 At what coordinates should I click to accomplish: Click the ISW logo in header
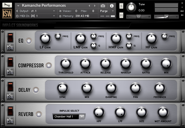point(7,14)
